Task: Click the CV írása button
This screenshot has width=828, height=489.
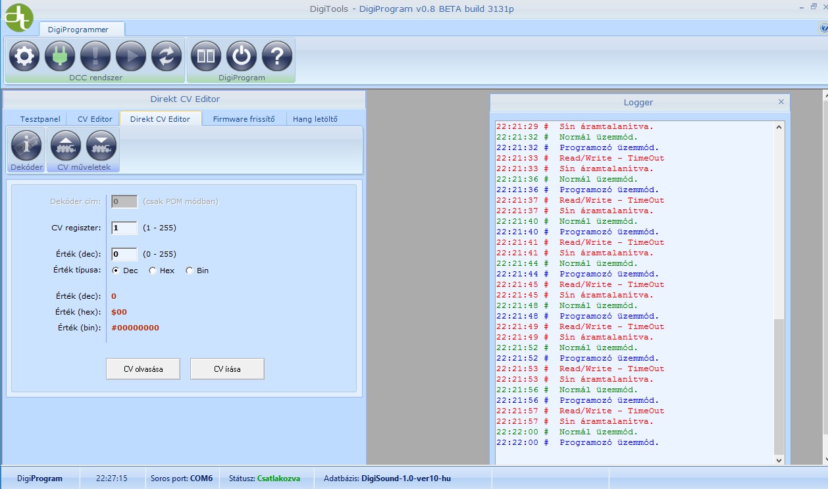Action: [227, 369]
